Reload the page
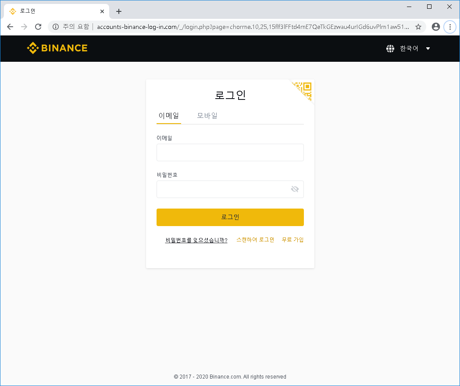Screen dimensions: 460x386 [38, 27]
